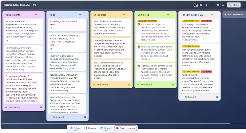This screenshot has width=246, height=133.
Task: Open the Inventory Aggregation card
Action: tap(67, 62)
